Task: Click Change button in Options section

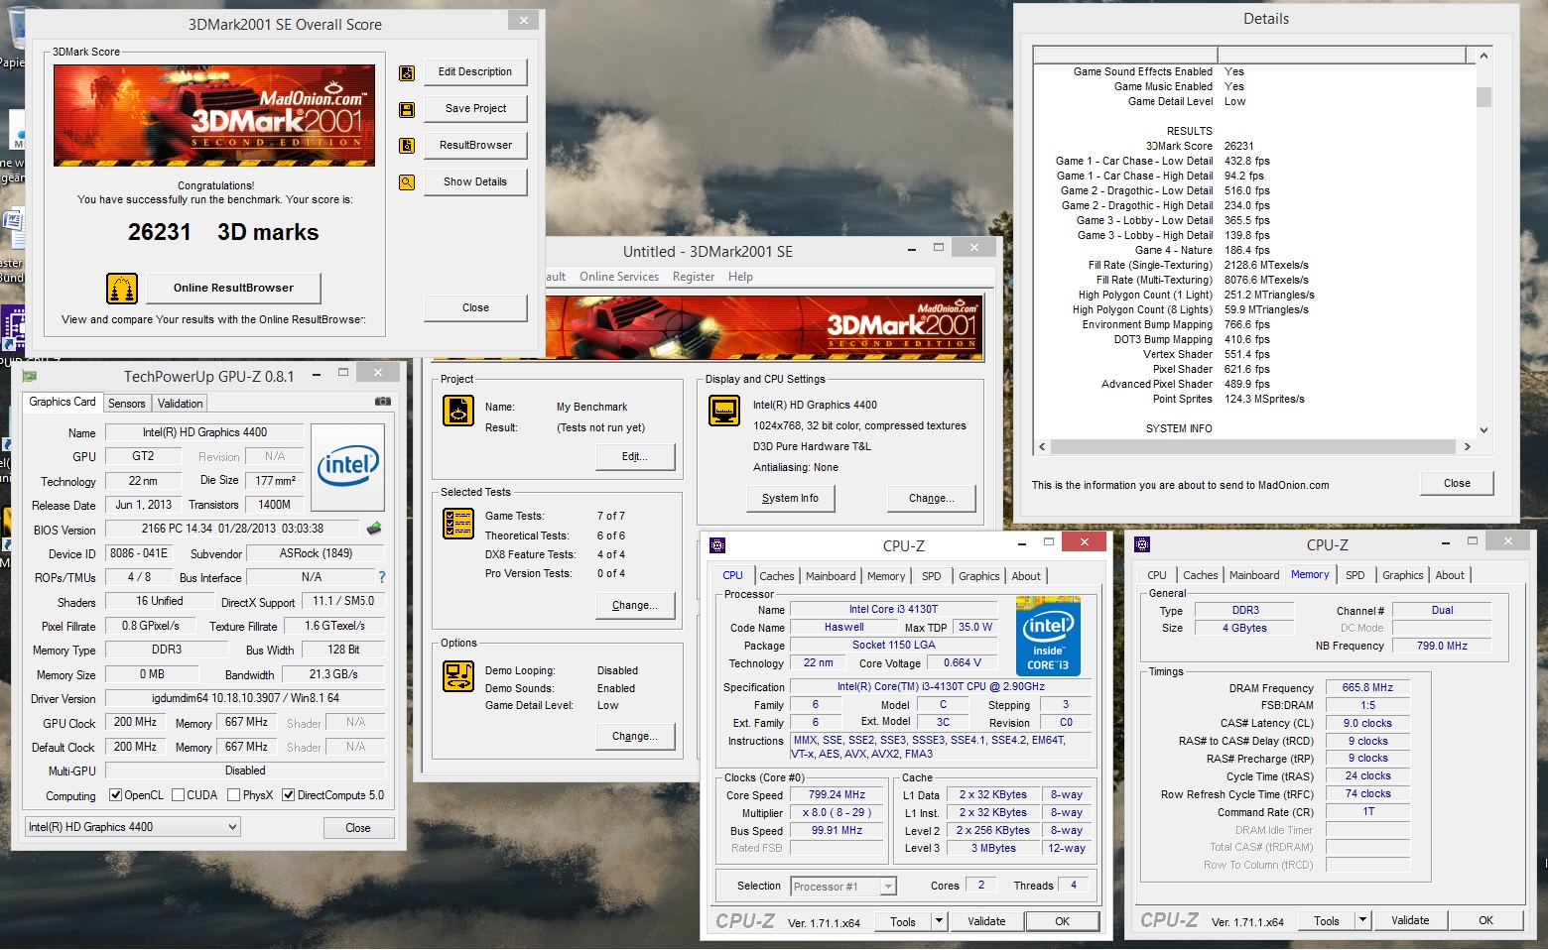Action: point(635,736)
